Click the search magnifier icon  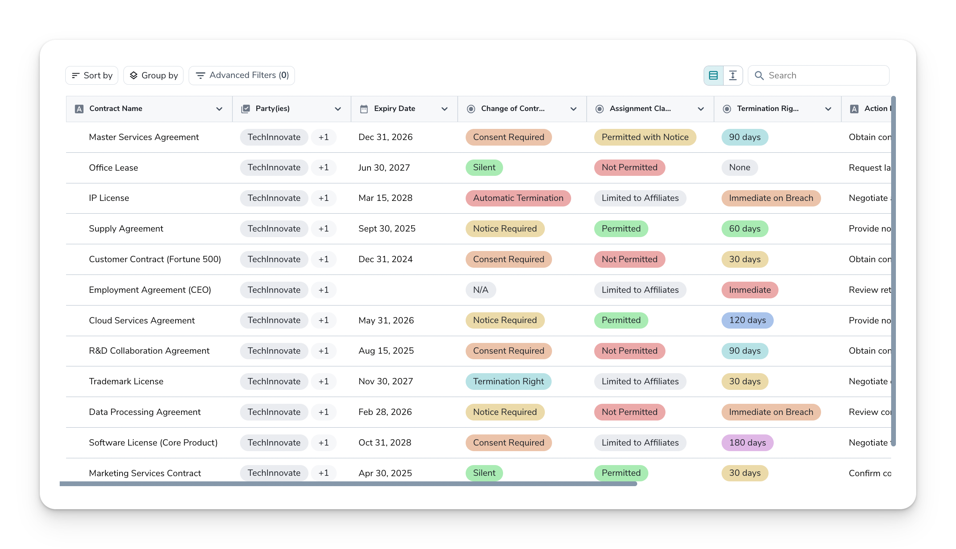coord(759,76)
